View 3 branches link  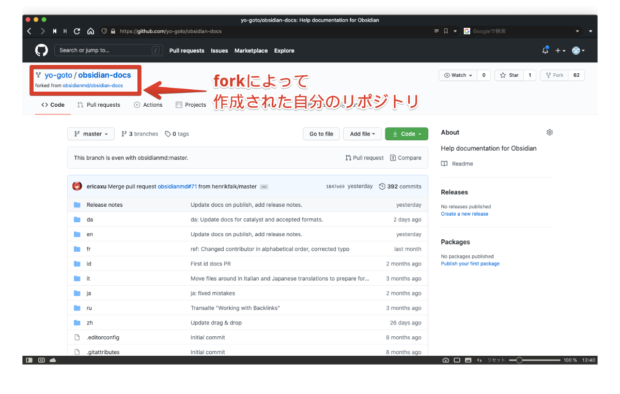pos(139,134)
